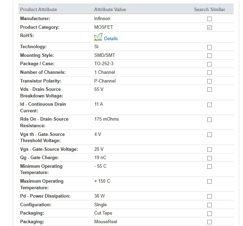Check the Minimum Operating Temperature checkbox
The height and width of the screenshot is (226, 243).
point(209,167)
